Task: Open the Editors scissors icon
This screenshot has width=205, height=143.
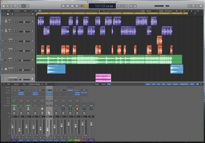Action: (x=27, y=6)
